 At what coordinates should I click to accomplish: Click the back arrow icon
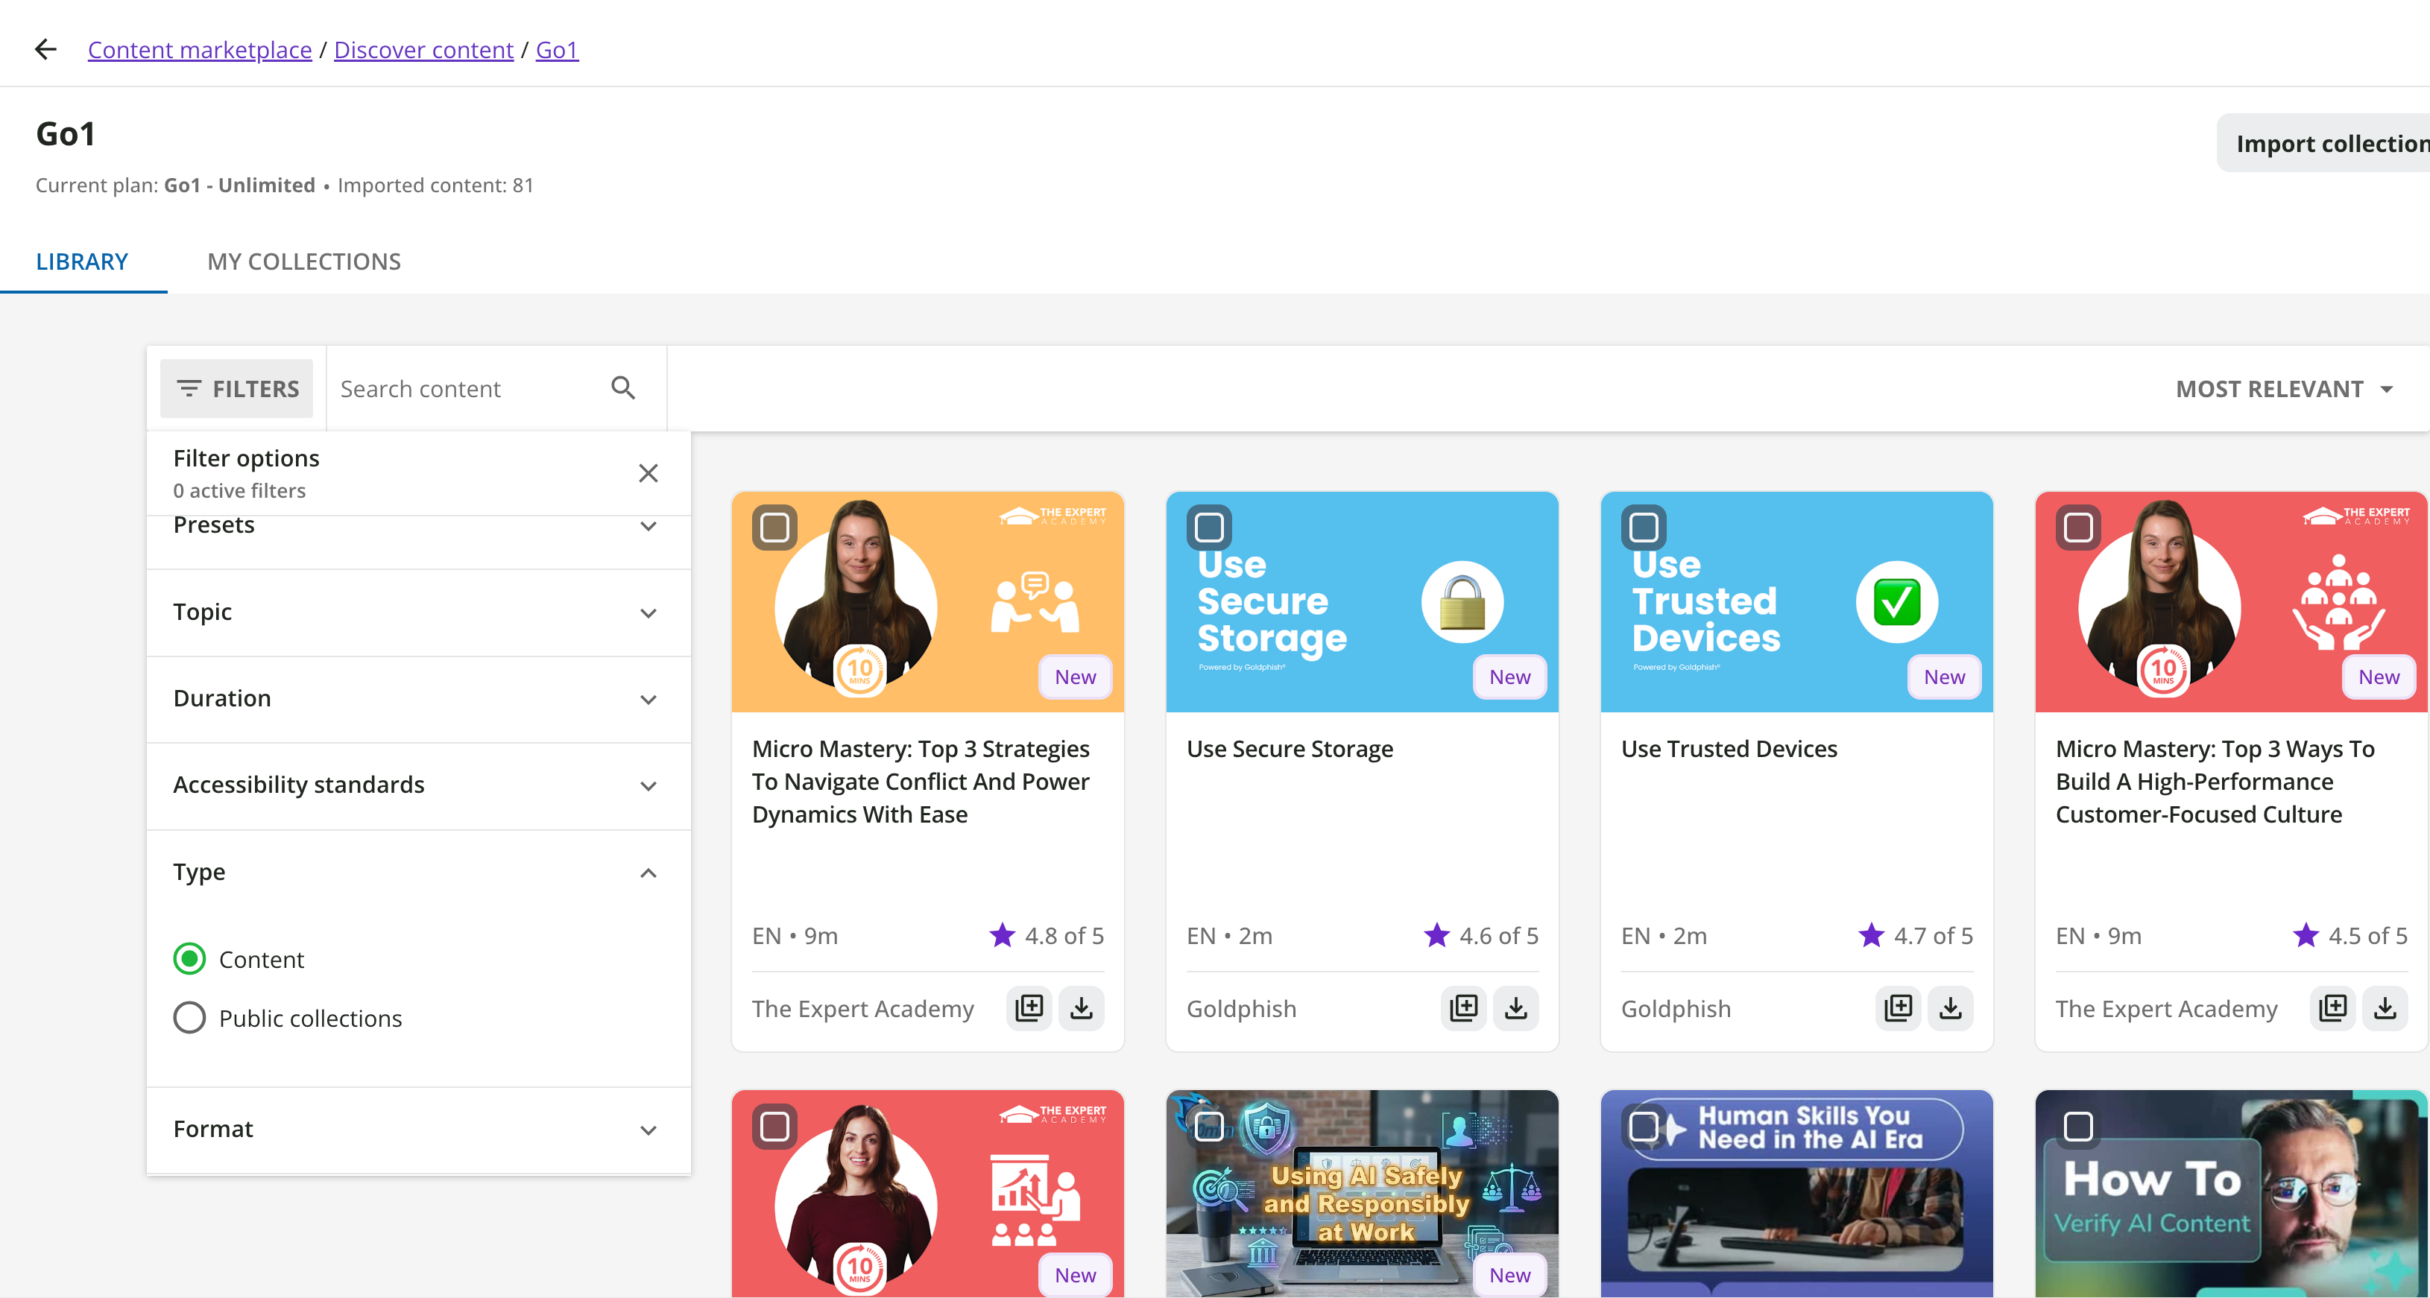point(45,49)
